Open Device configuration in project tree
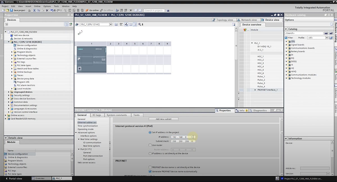This screenshot has height=182, width=337. 27,45
